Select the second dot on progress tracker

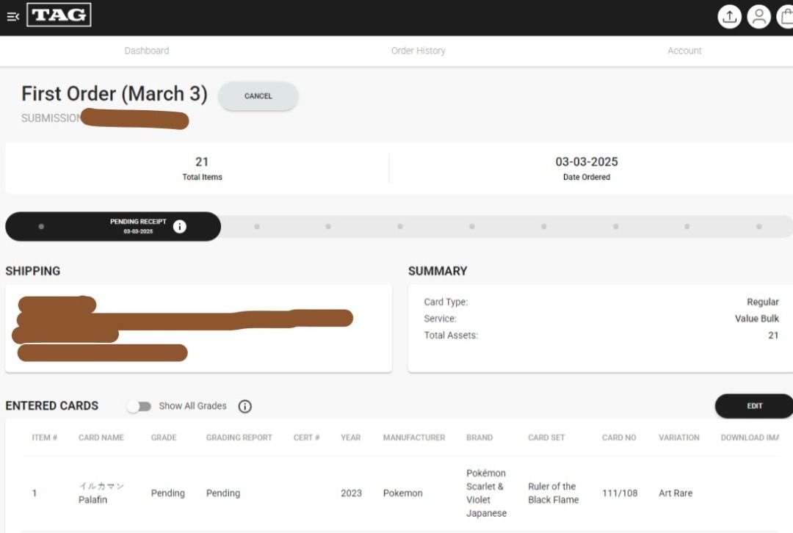pyautogui.click(x=257, y=226)
